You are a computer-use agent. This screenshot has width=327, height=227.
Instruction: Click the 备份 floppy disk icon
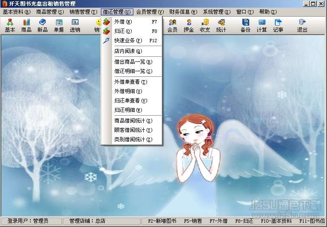tap(245, 26)
